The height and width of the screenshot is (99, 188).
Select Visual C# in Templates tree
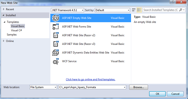(16, 30)
